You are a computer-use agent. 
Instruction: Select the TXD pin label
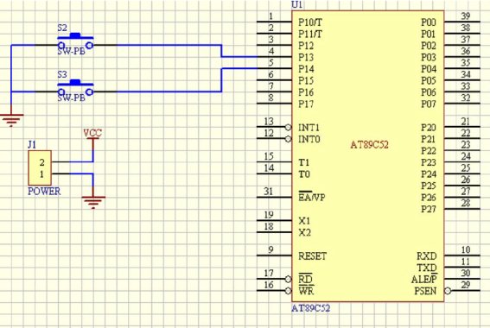click(427, 268)
